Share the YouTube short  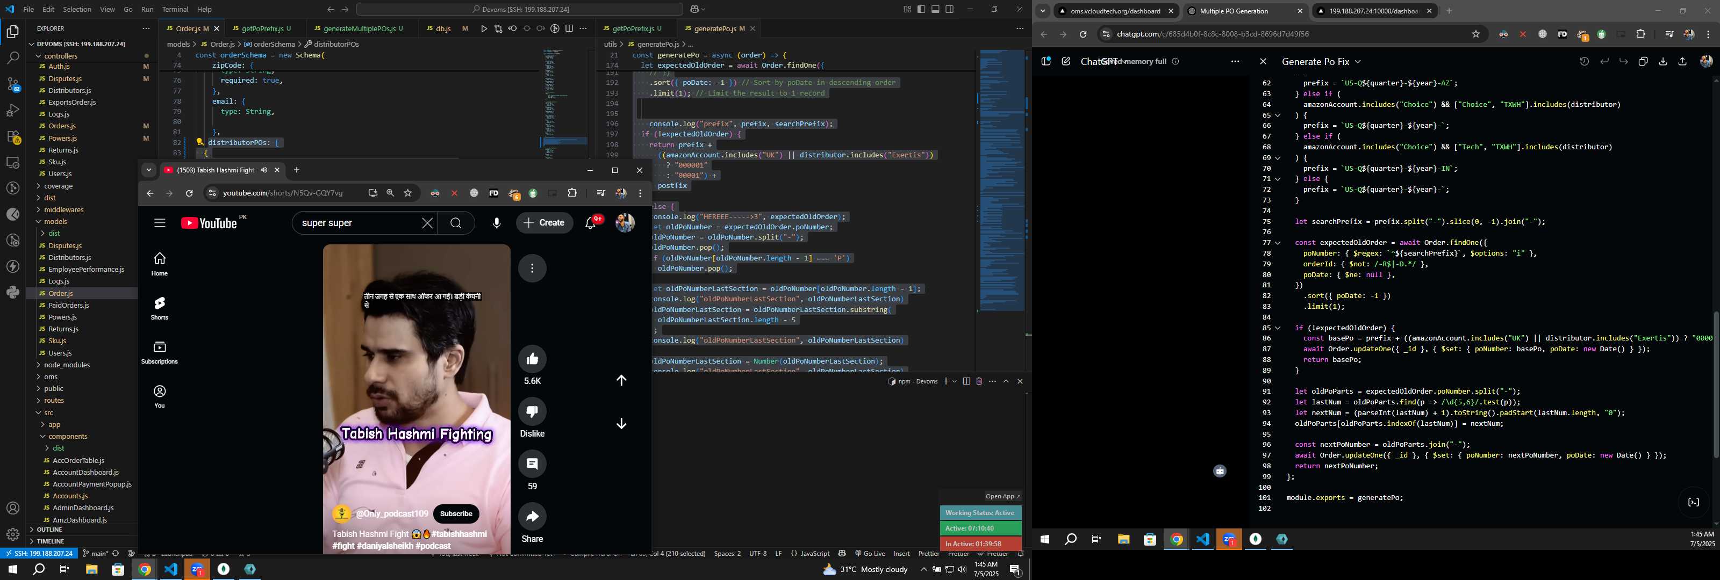tap(532, 517)
